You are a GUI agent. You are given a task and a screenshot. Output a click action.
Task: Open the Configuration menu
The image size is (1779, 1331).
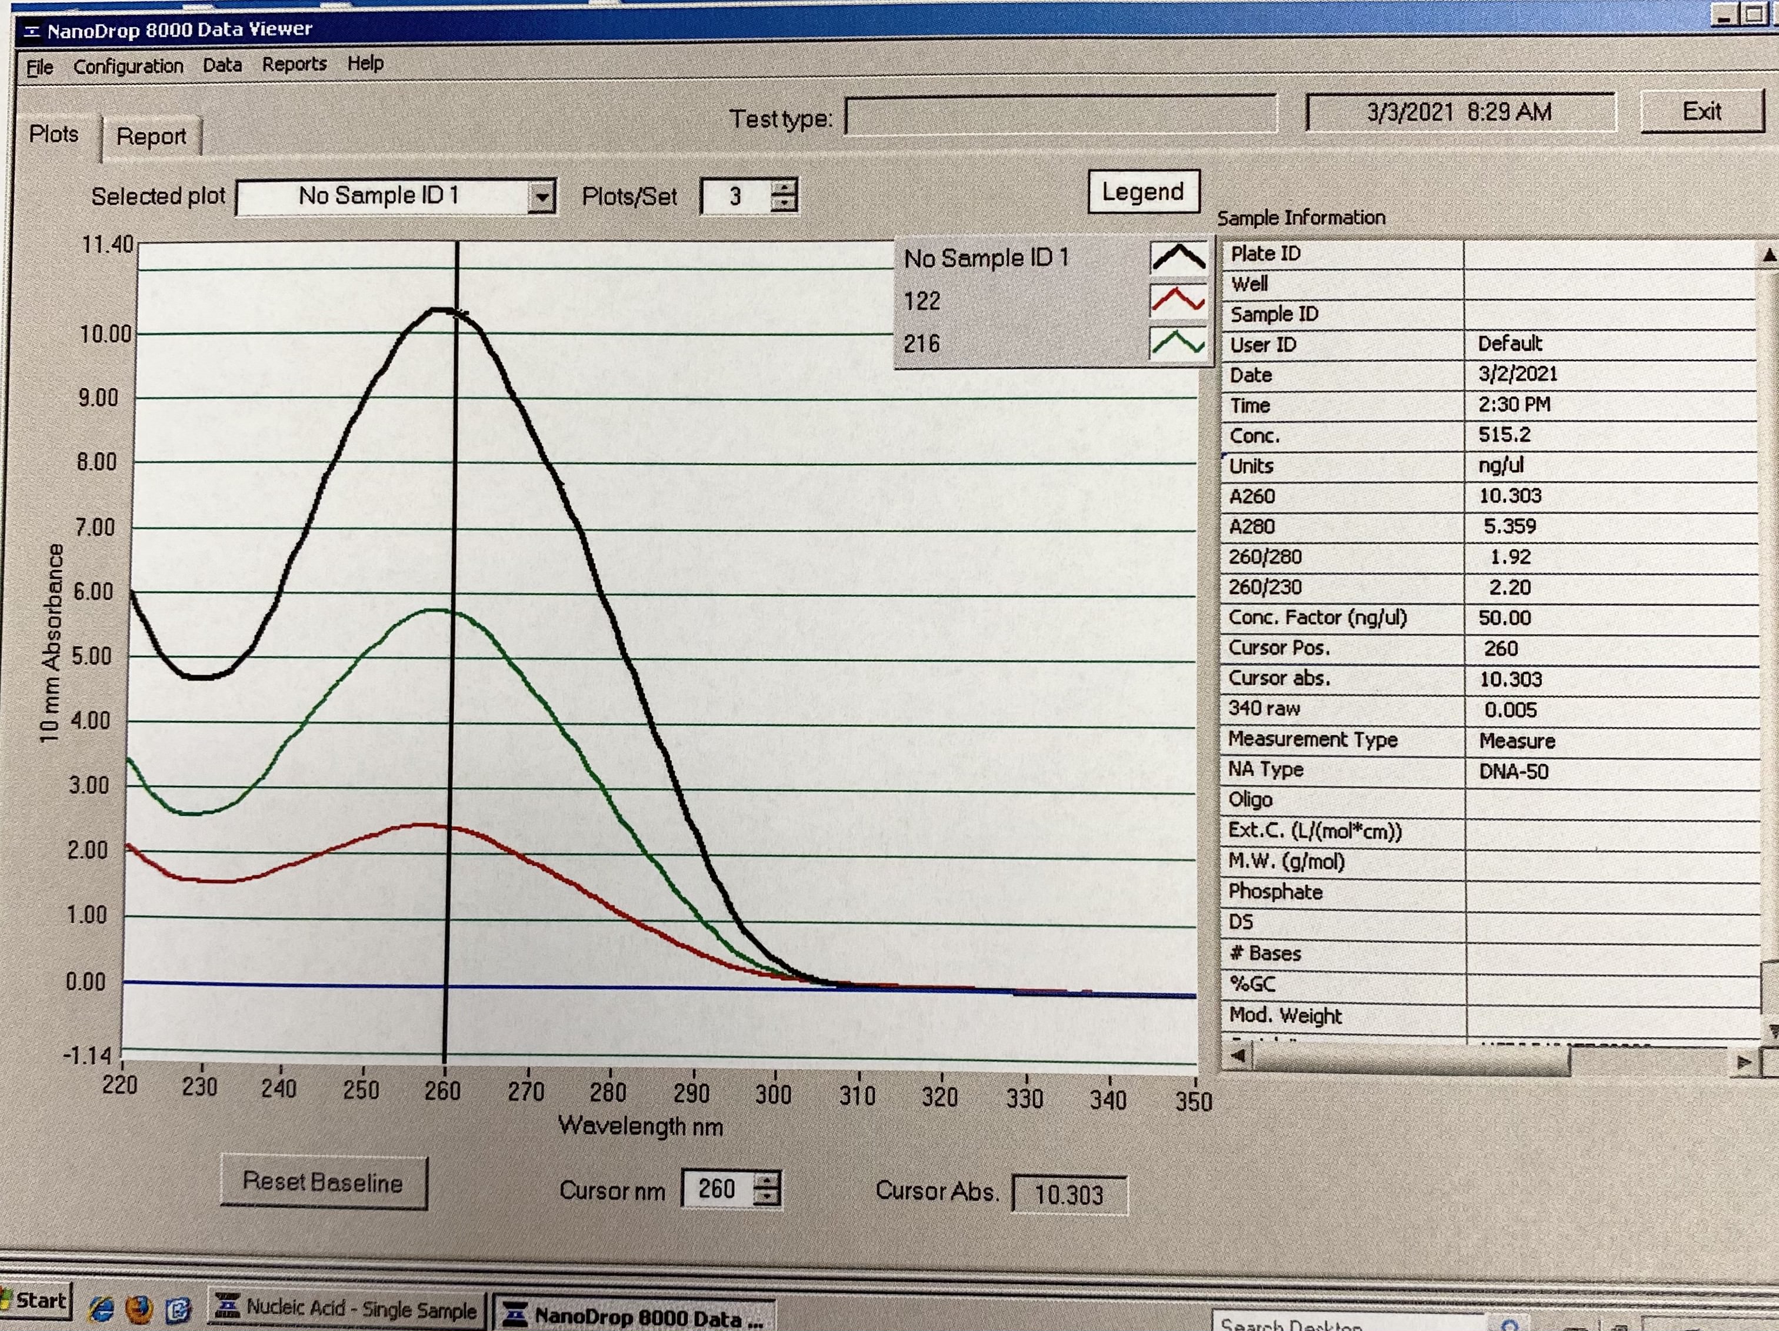point(128,66)
